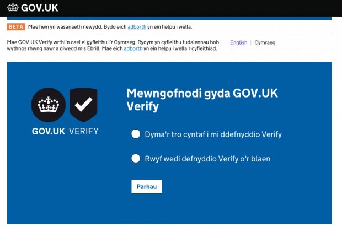
Task: Click the beta notice text 'Mae hwn yn wasanaeth newydd'
Action: click(x=65, y=27)
